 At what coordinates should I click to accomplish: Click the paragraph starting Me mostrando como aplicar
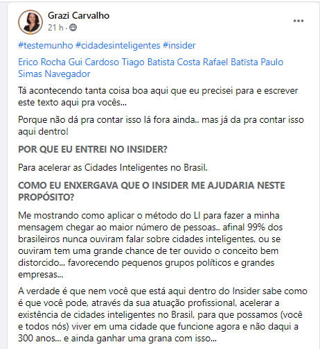[150, 245]
